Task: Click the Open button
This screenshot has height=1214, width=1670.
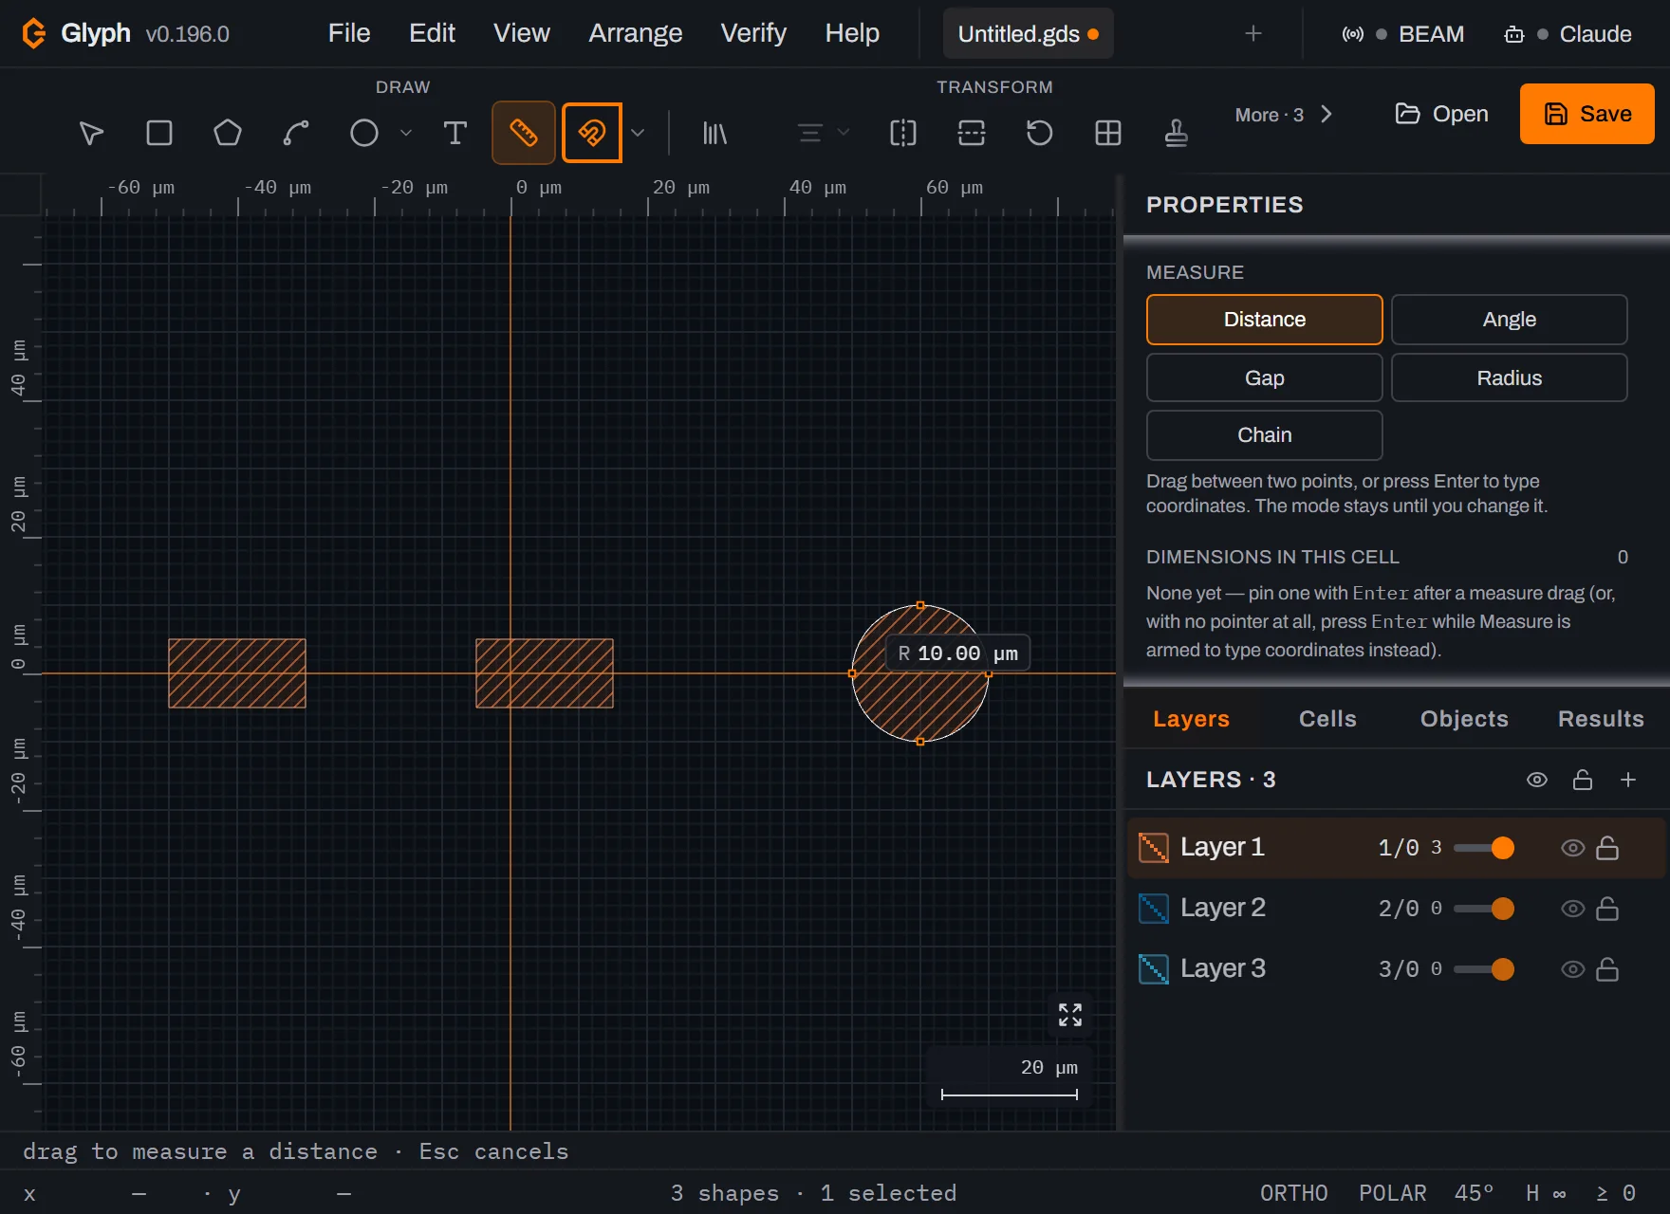Action: [x=1441, y=114]
